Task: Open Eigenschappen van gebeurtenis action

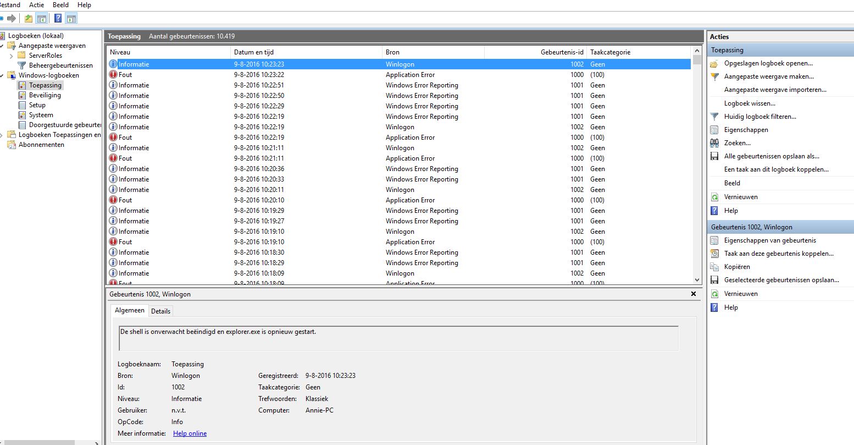Action: tap(769, 240)
